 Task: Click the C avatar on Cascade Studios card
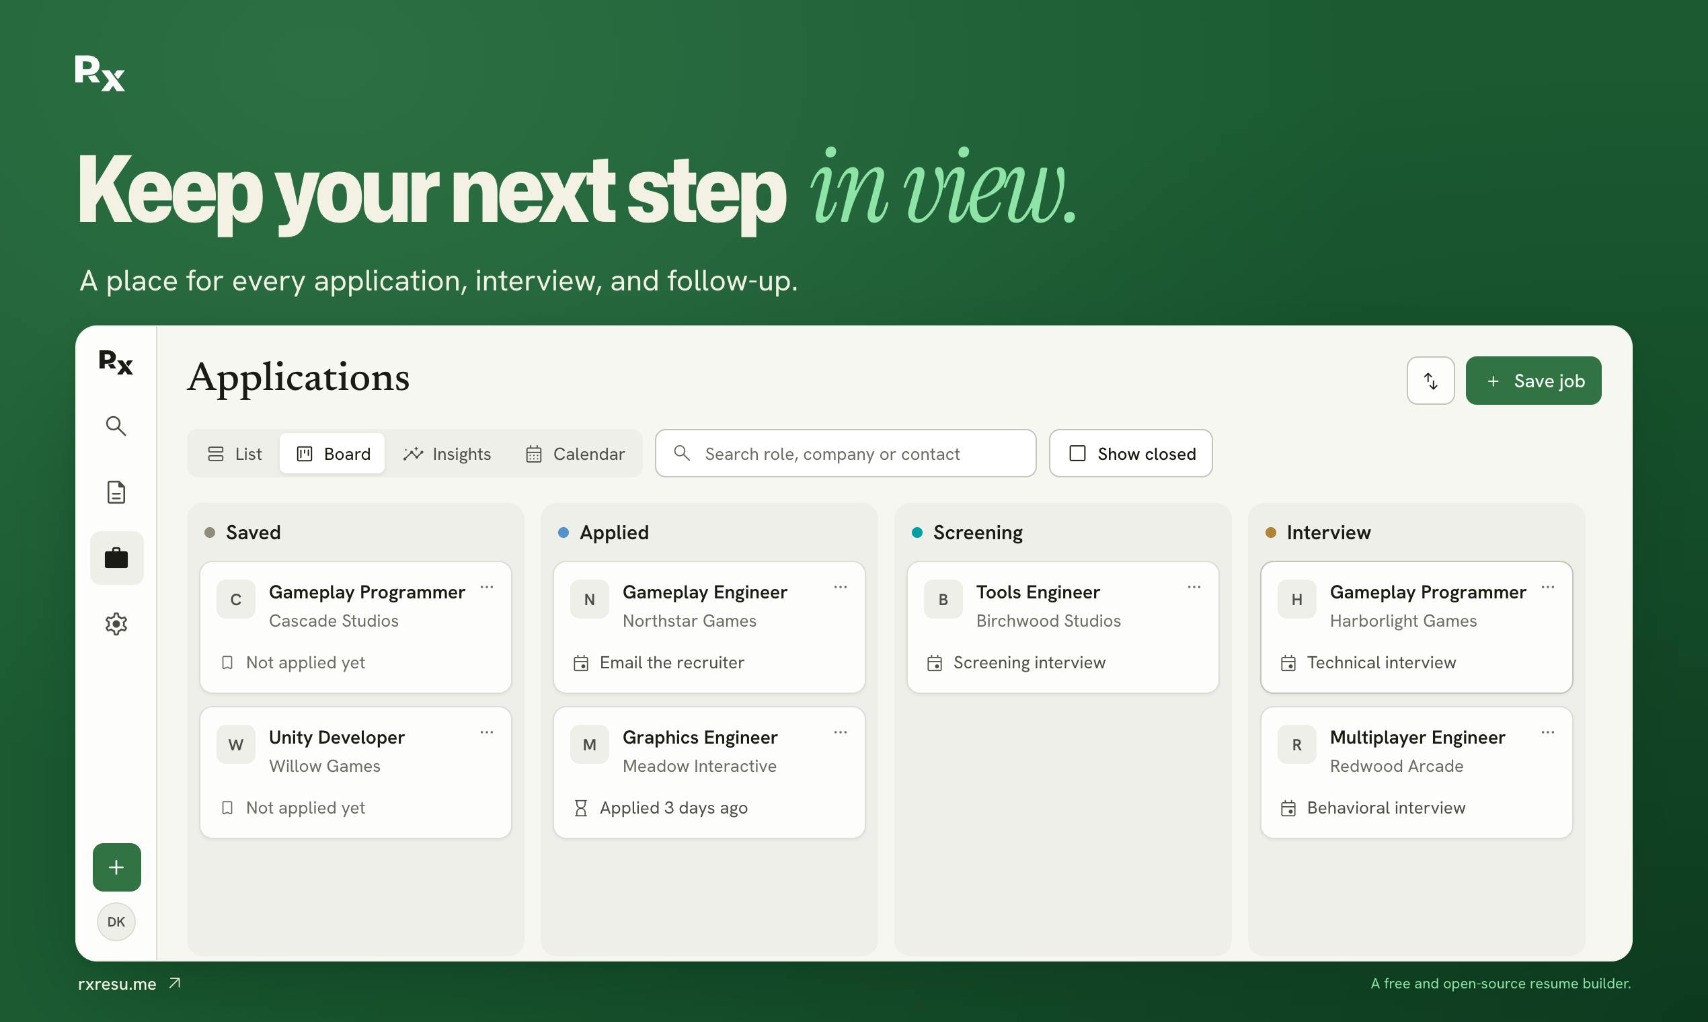pos(235,599)
